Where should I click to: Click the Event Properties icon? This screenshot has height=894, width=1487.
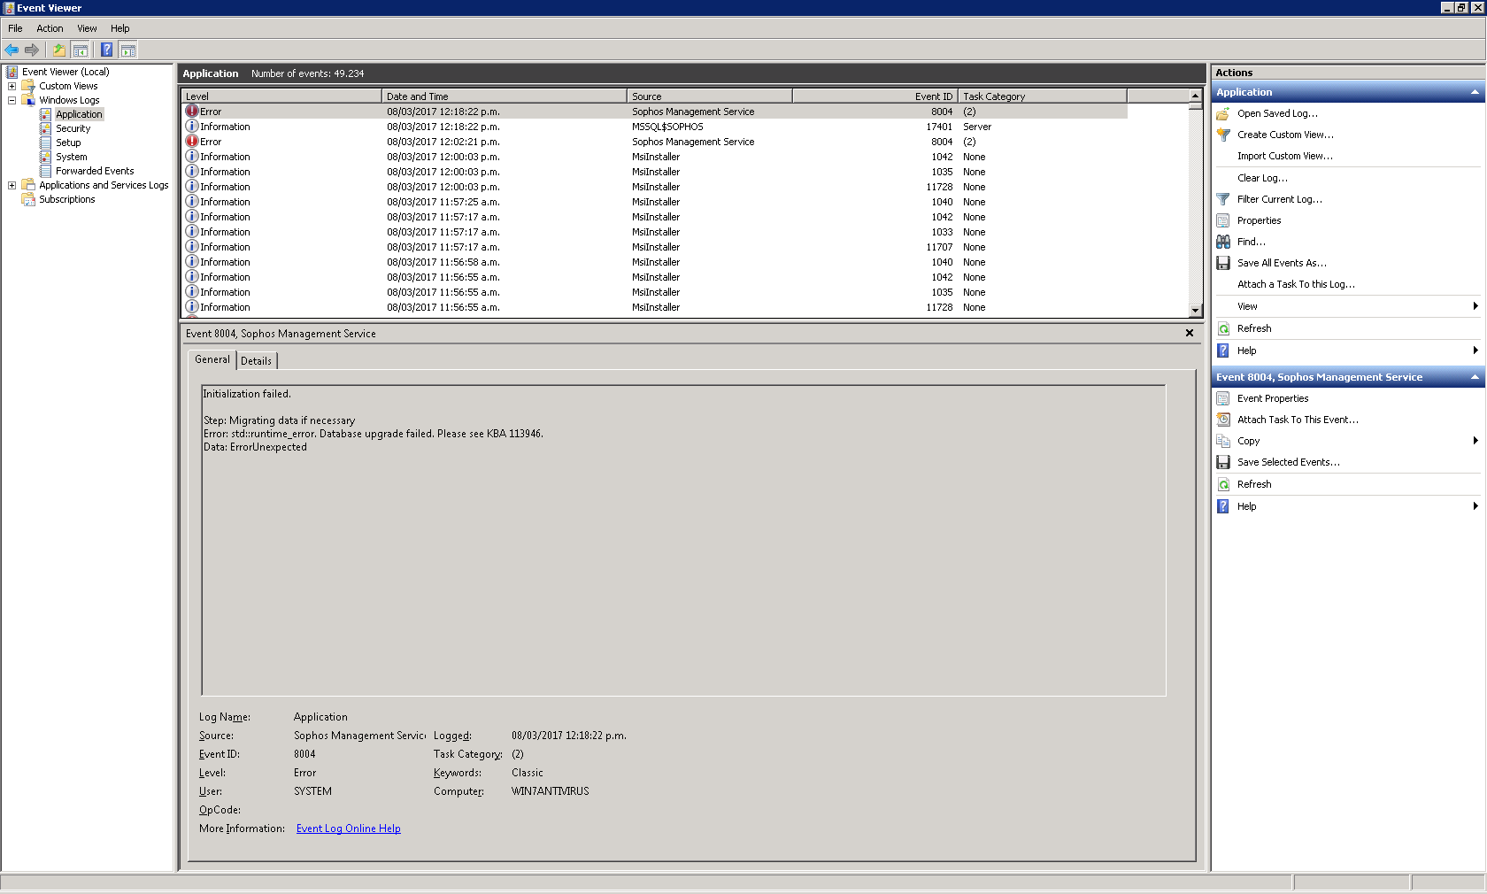point(1223,398)
